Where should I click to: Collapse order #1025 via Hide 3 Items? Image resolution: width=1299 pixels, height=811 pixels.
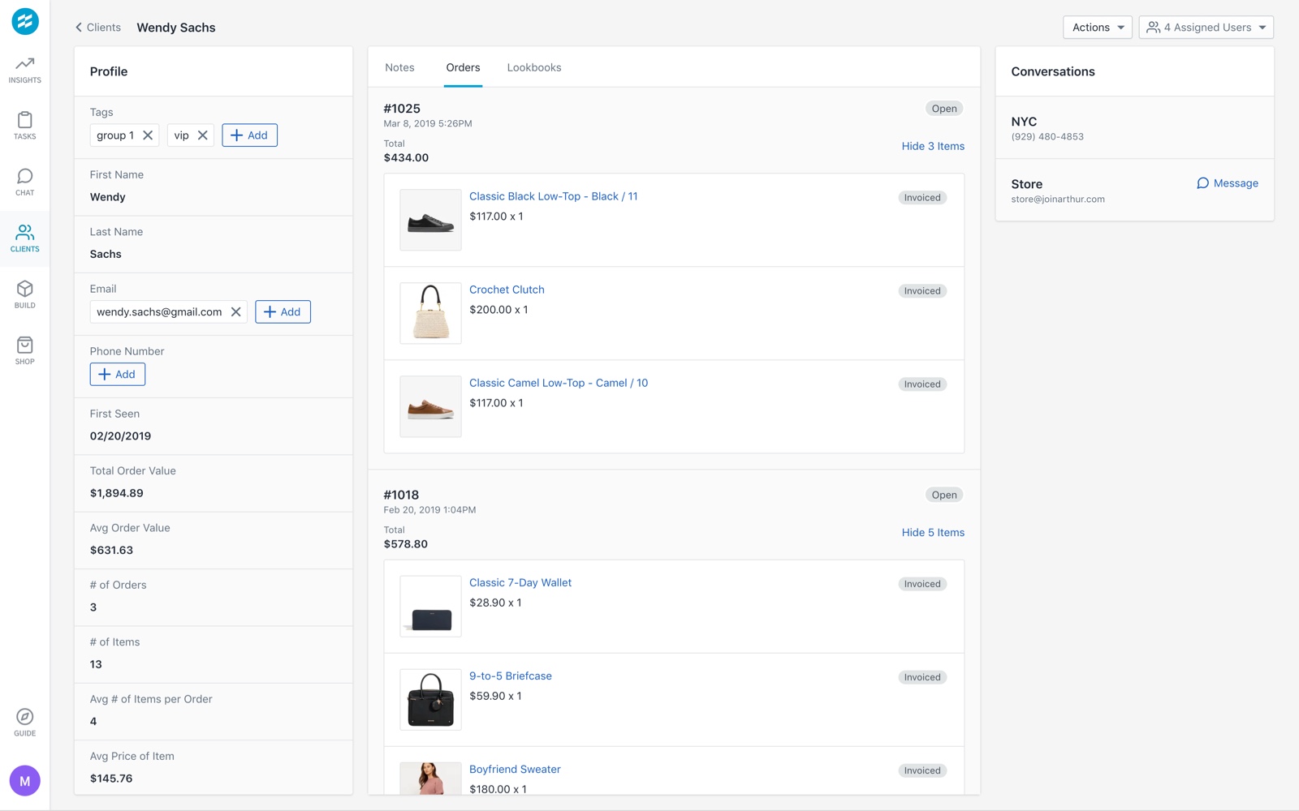point(933,146)
